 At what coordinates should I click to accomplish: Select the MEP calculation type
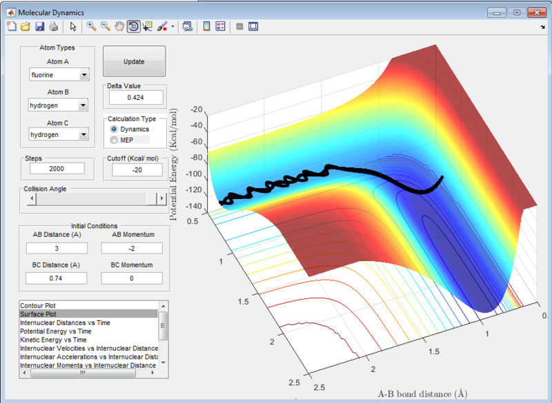[x=115, y=140]
